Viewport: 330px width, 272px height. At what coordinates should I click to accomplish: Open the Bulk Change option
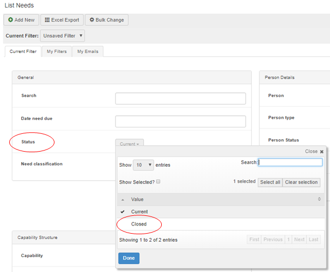click(106, 20)
